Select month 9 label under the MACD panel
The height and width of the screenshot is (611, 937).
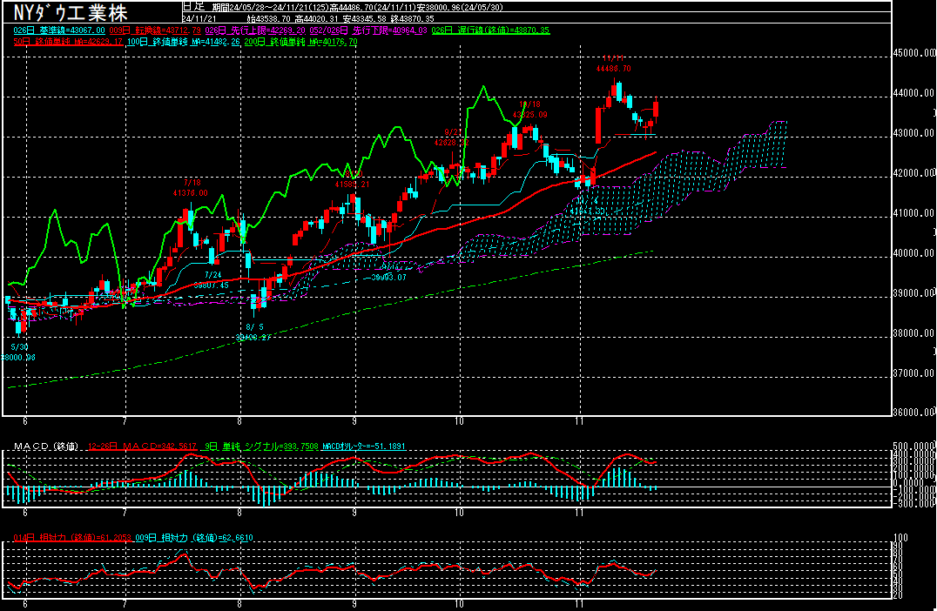point(354,513)
